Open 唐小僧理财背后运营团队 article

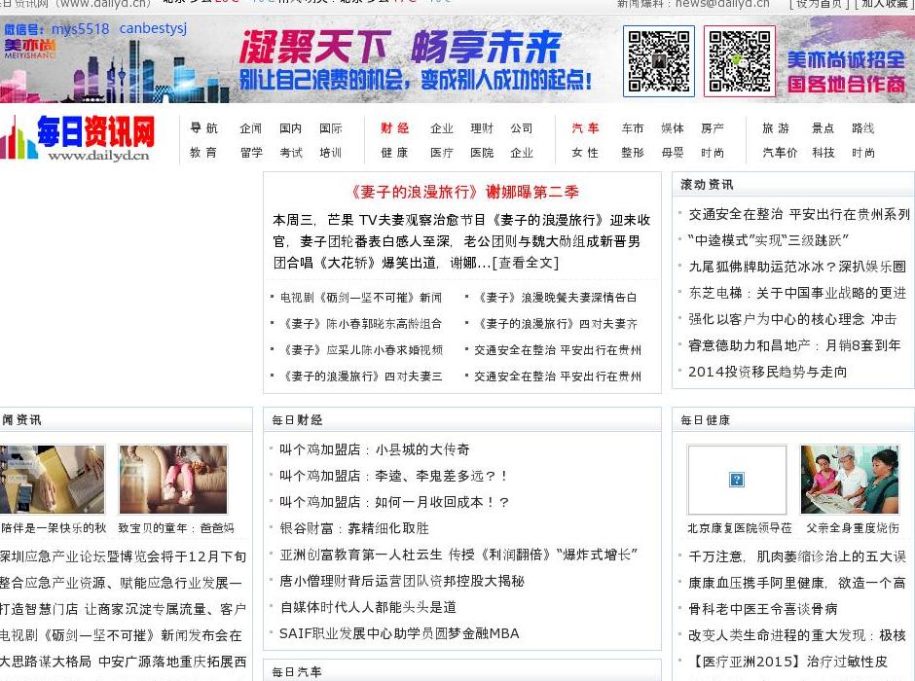(x=401, y=581)
